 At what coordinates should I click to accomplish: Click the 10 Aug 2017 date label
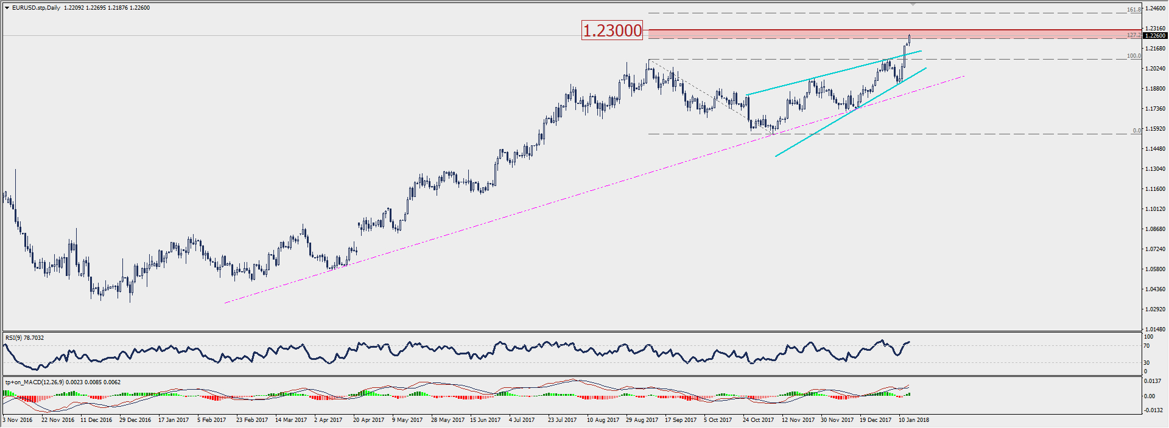pos(603,420)
